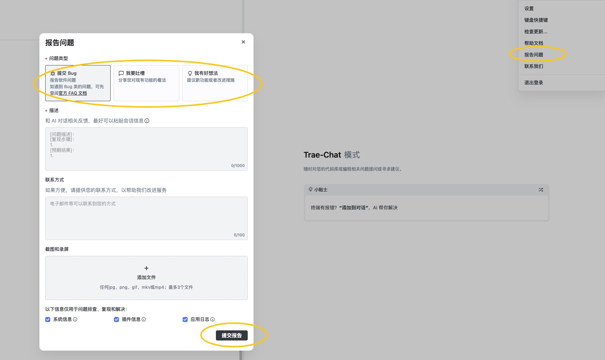Shuffle the 小贴士 tip with the shuffle icon

click(x=541, y=190)
